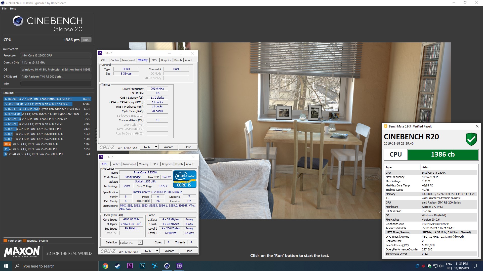Image resolution: width=483 pixels, height=271 pixels.
Task: Open SPD tab in upper CPU-Z window
Action: pos(154,60)
